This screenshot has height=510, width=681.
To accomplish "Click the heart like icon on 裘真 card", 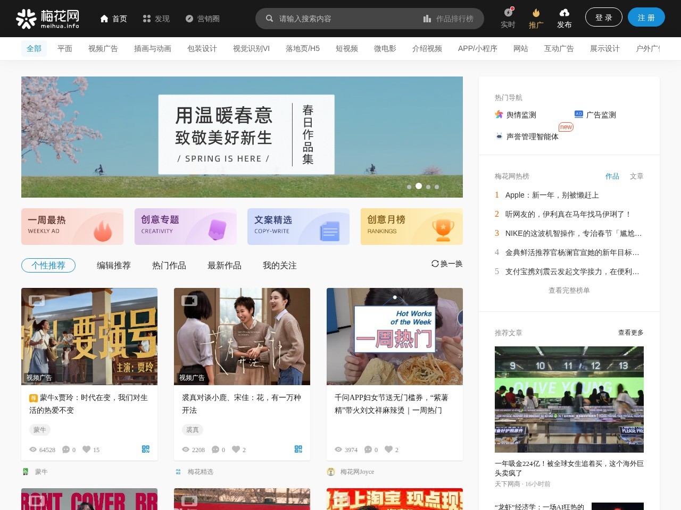I will (x=236, y=449).
